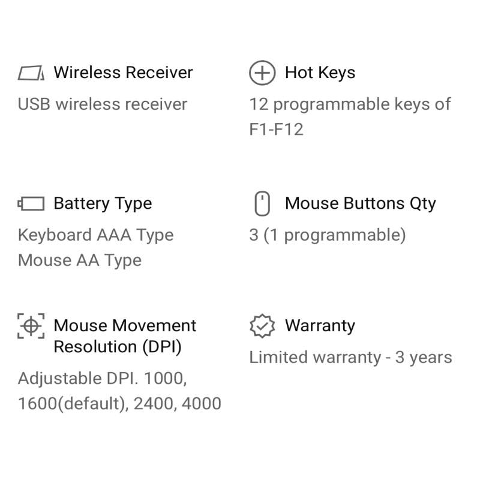Select the 3 (1 programmable) value
Image resolution: width=480 pixels, height=480 pixels.
[327, 235]
